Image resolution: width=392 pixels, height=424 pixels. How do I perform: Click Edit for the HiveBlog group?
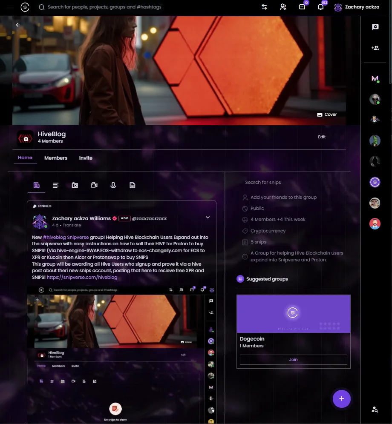[322, 137]
